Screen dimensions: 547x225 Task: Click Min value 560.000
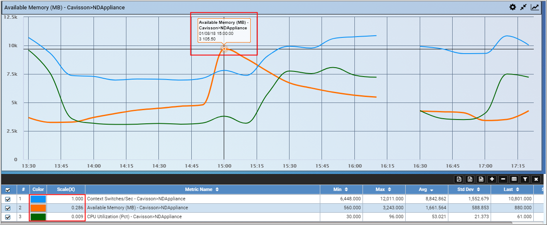(x=353, y=208)
